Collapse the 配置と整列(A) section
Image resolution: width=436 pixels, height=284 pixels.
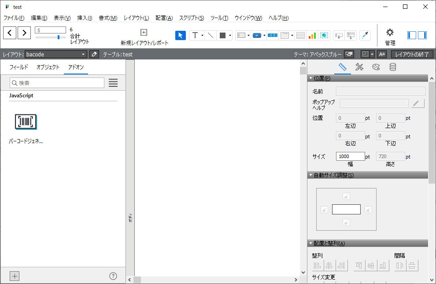pyautogui.click(x=311, y=243)
